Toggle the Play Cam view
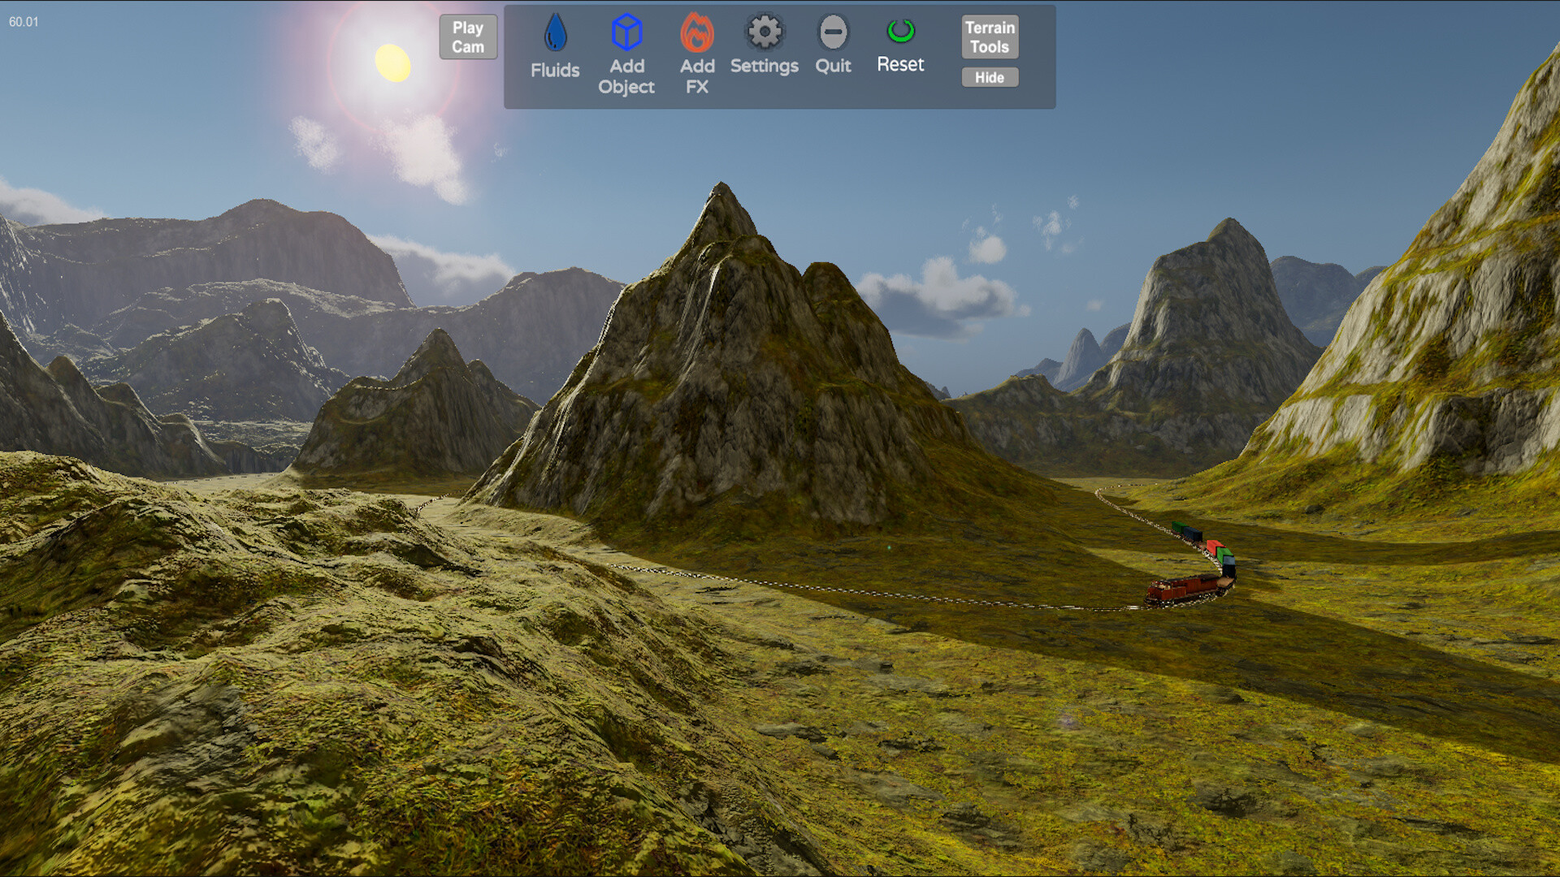 [x=468, y=36]
